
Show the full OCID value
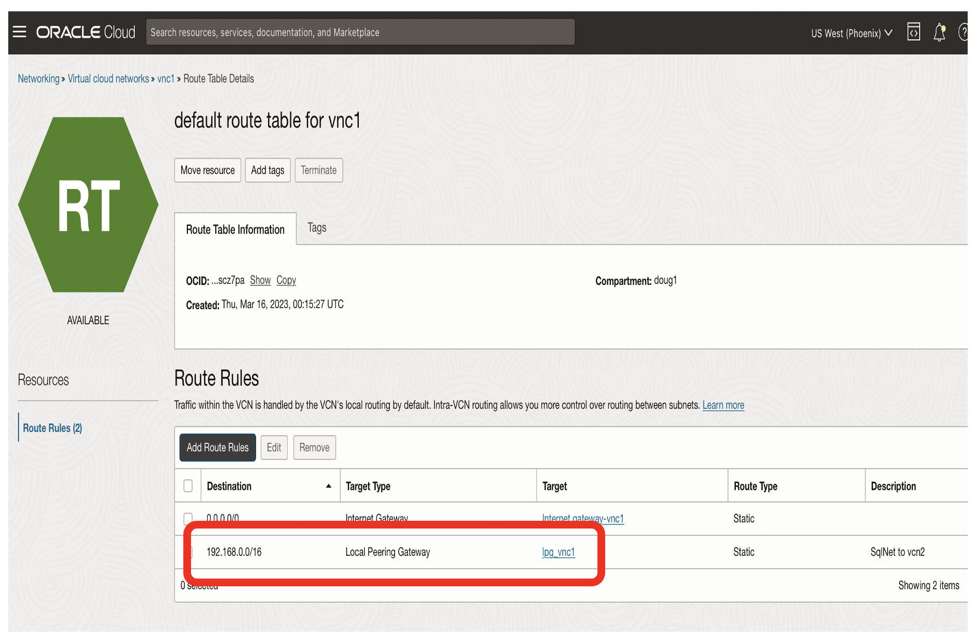(260, 280)
